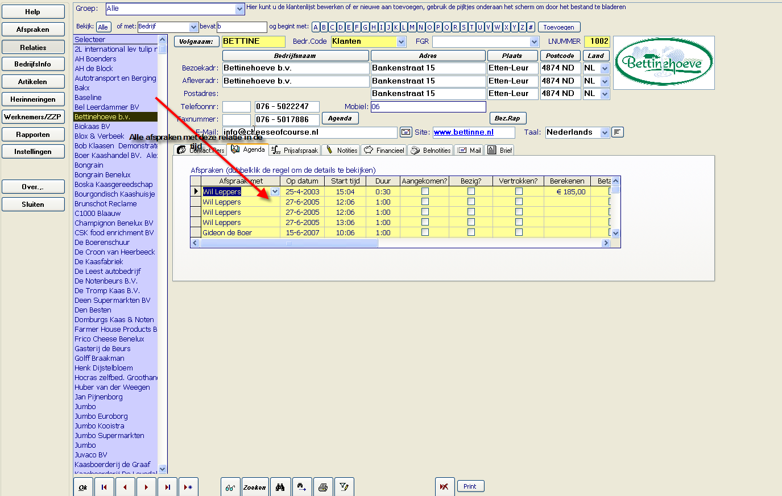Open Afspraken from the left menu
This screenshot has height=496, width=782.
coord(33,30)
